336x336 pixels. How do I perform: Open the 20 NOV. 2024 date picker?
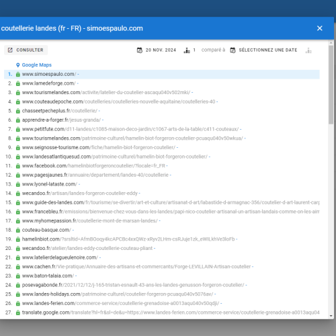[x=157, y=50]
